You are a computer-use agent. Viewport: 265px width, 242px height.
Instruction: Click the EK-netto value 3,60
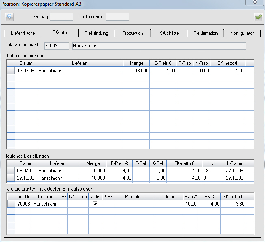click(233, 204)
